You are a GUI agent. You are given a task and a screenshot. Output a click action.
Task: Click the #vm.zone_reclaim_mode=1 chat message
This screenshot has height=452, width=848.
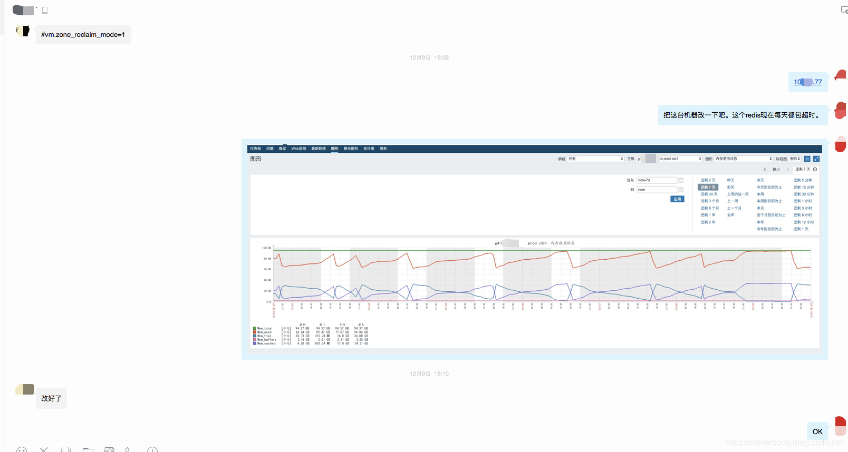(83, 35)
